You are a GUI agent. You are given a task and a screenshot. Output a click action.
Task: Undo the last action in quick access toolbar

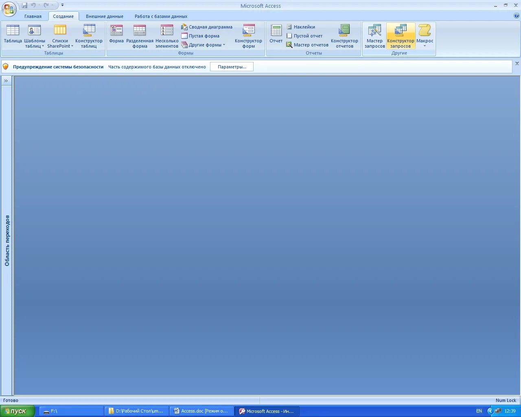pyautogui.click(x=33, y=5)
